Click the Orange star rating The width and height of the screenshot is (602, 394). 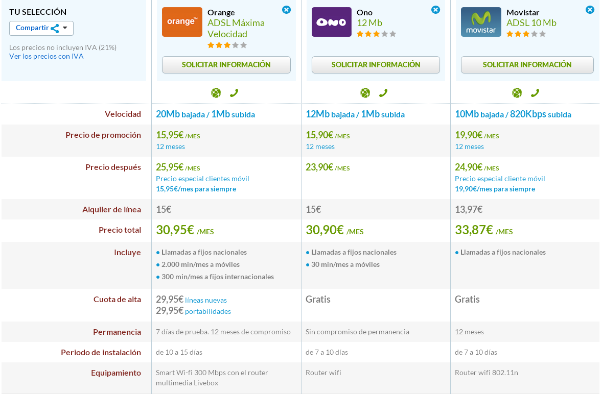(227, 45)
